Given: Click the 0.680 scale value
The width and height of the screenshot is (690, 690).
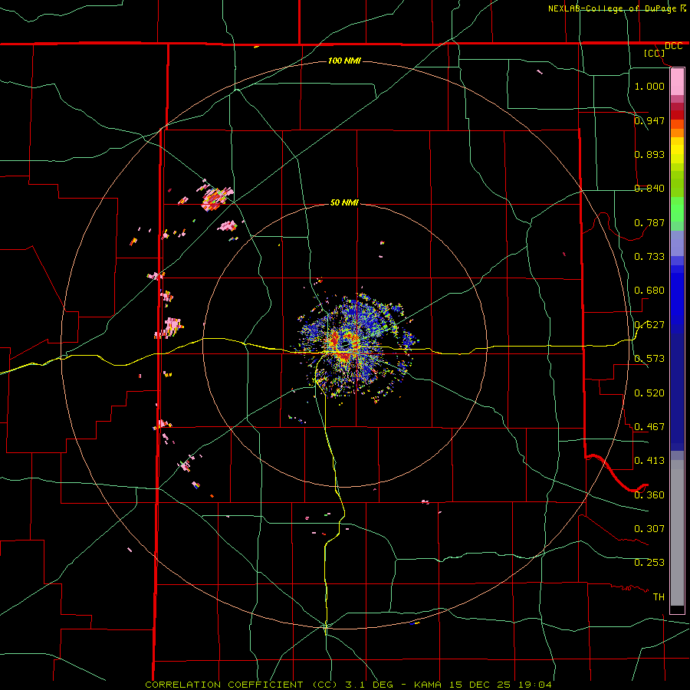Looking at the screenshot, I should point(649,290).
